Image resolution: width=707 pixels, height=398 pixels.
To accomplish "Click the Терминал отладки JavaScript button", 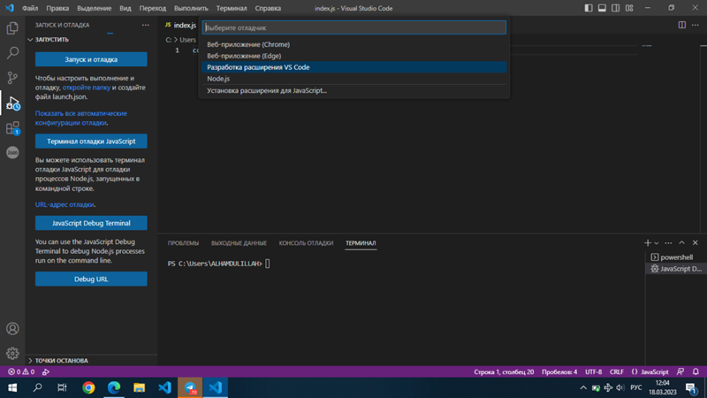I will pos(91,142).
